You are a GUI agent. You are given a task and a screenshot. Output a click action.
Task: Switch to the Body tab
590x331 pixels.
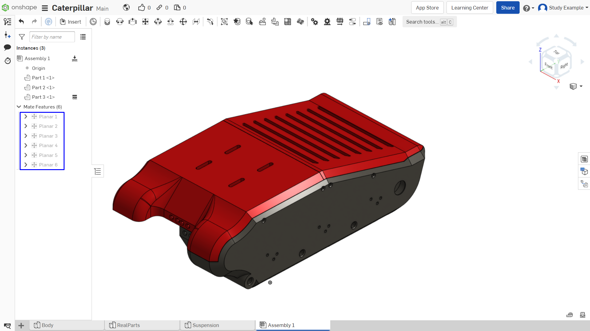point(67,325)
